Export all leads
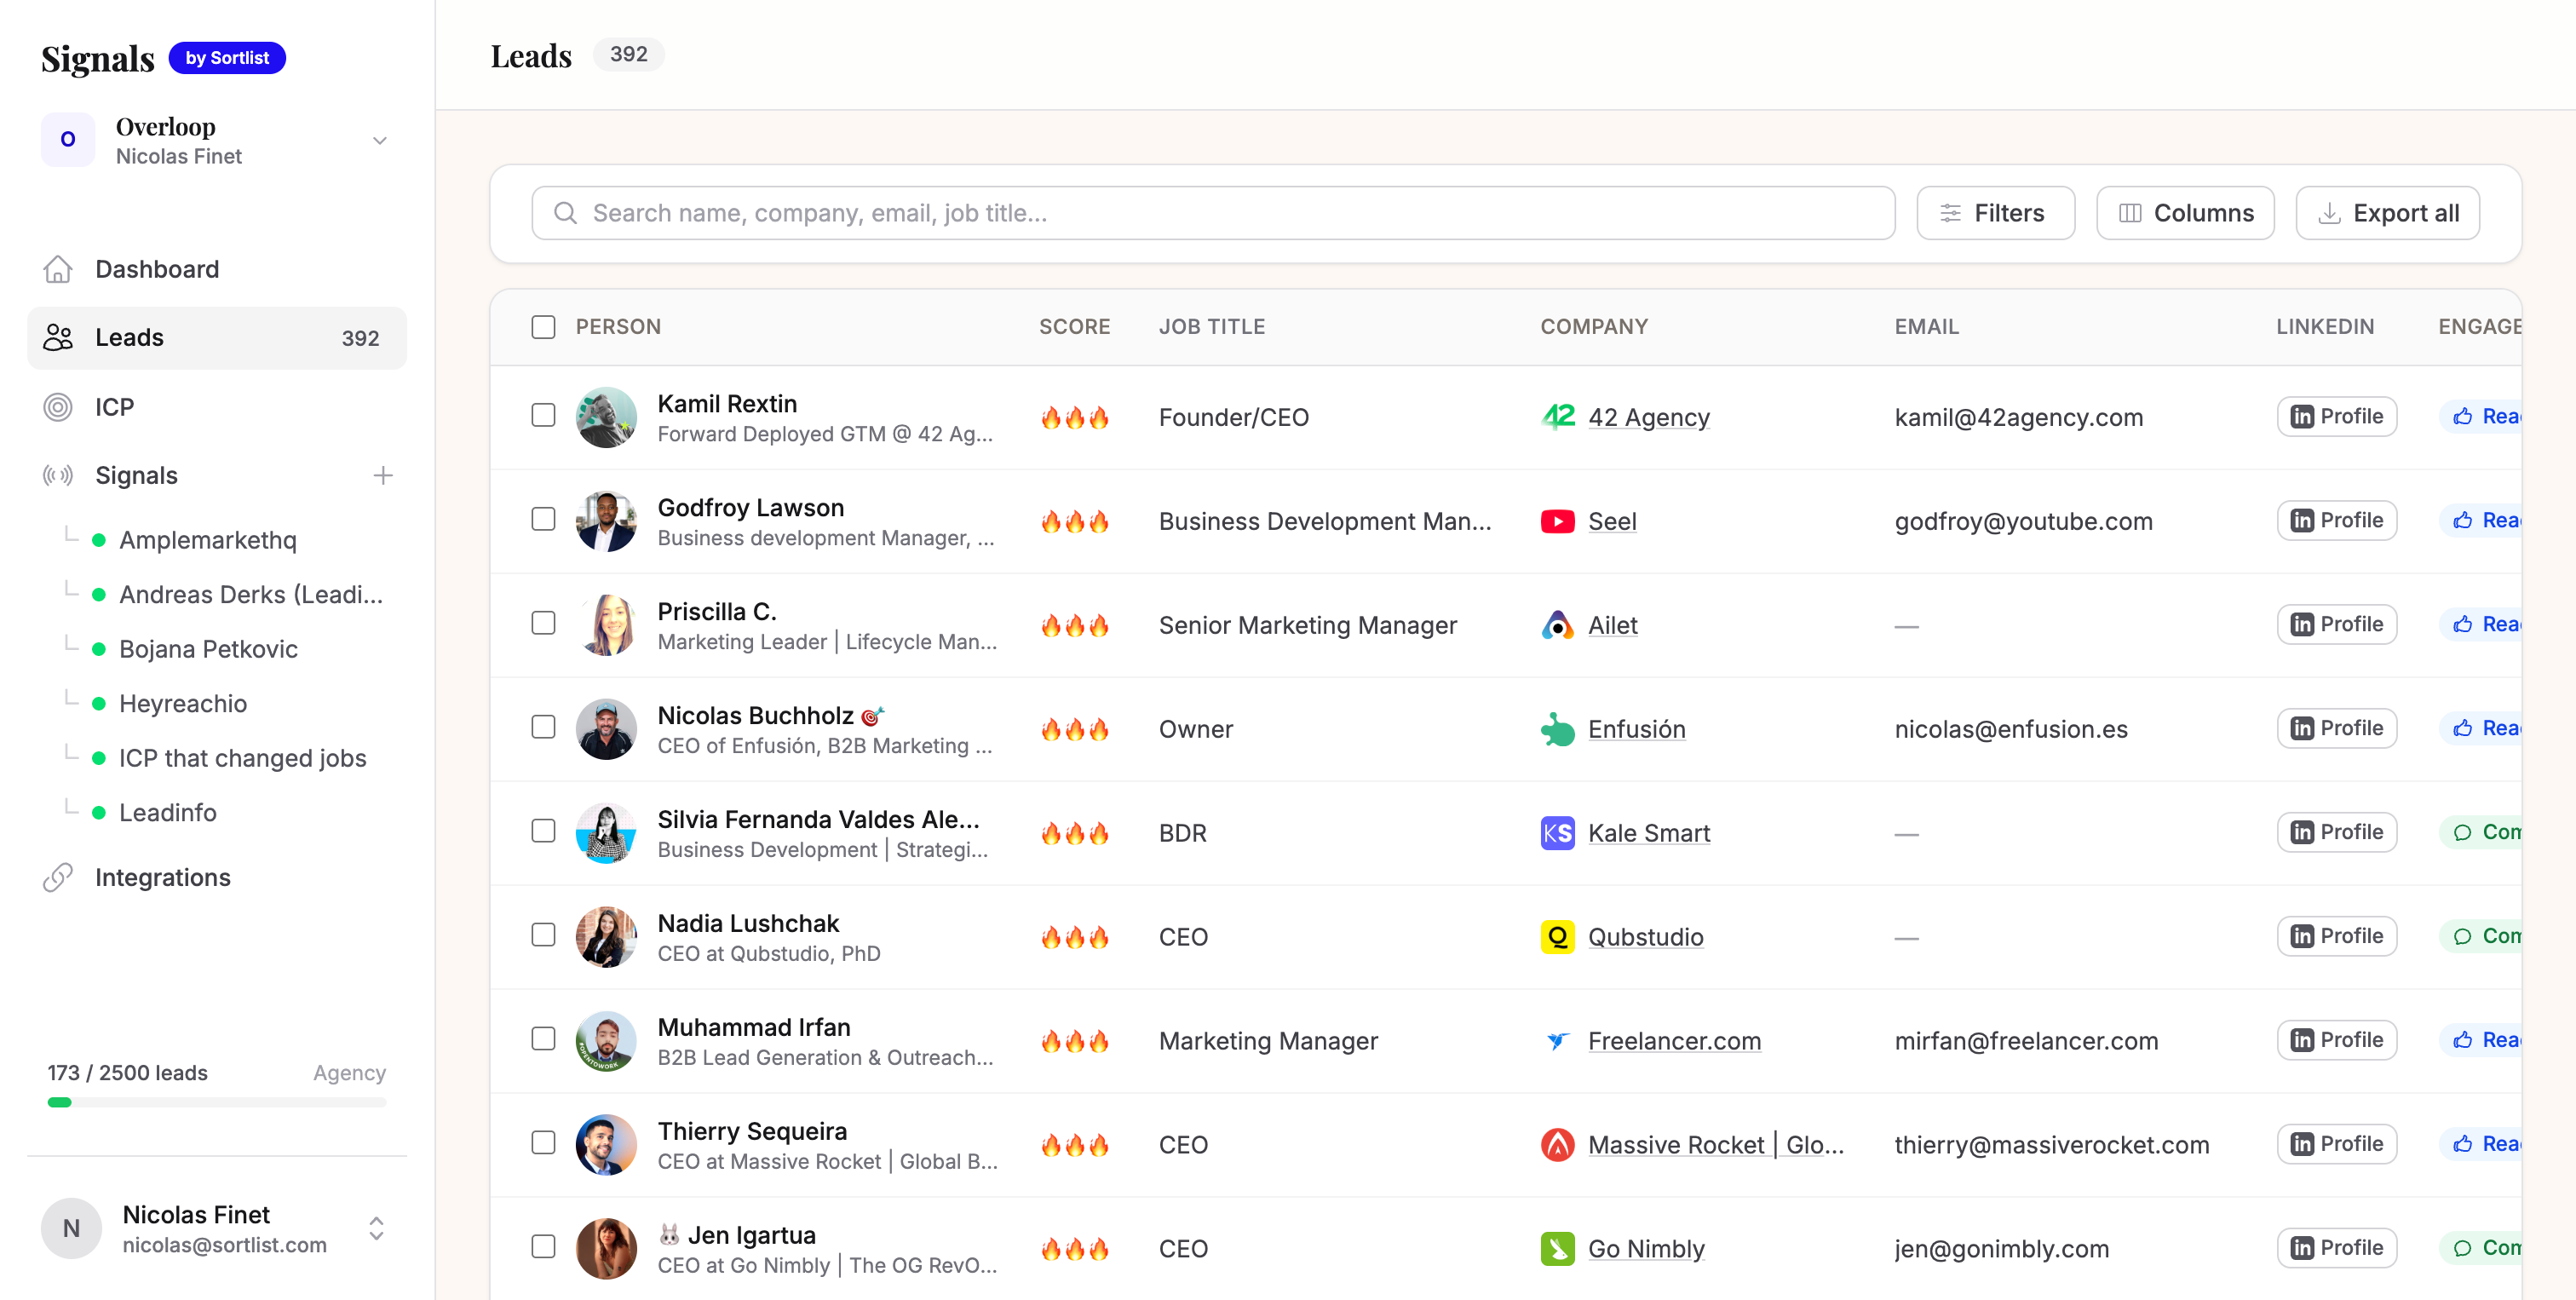 (x=2387, y=213)
